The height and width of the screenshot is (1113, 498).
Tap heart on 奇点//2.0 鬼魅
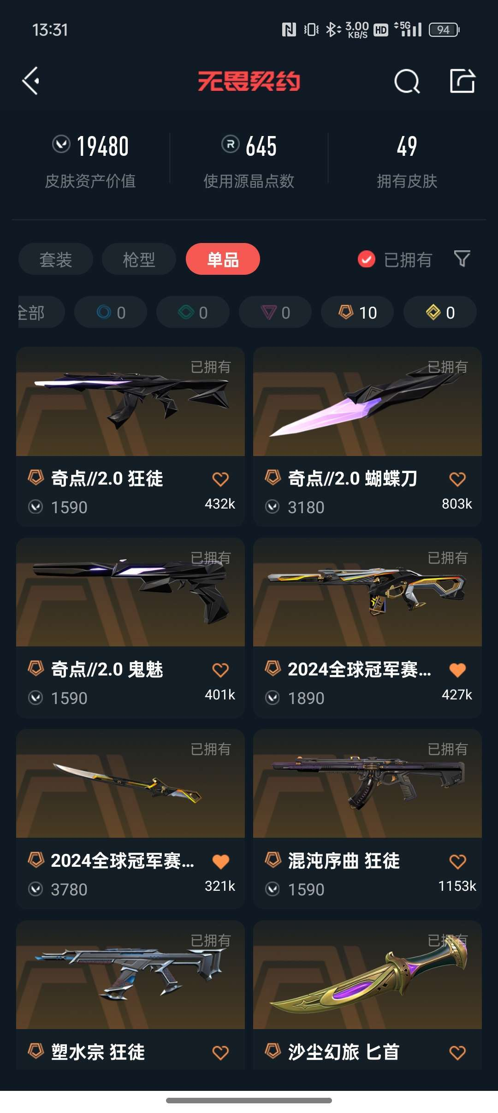point(220,670)
